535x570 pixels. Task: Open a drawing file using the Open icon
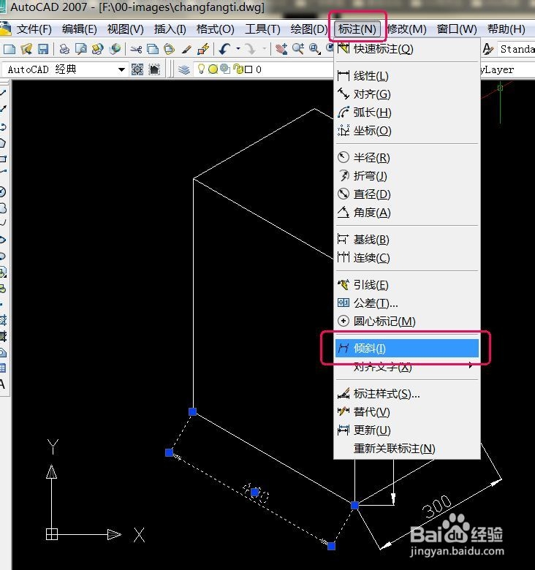26,49
